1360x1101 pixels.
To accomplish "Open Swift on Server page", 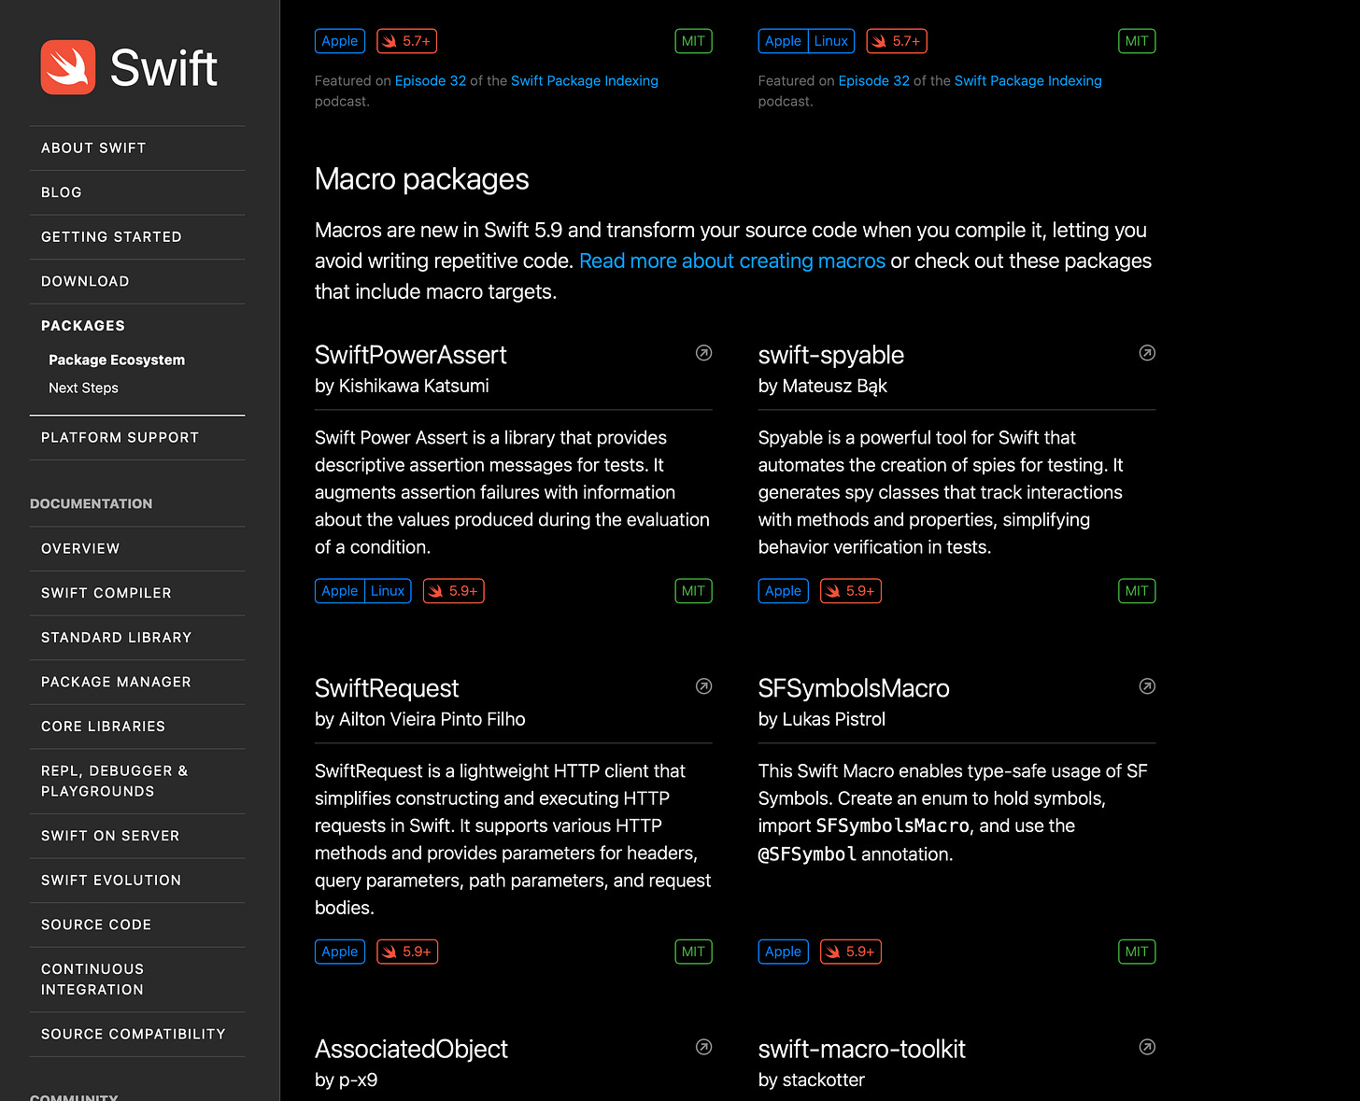I will click(110, 836).
